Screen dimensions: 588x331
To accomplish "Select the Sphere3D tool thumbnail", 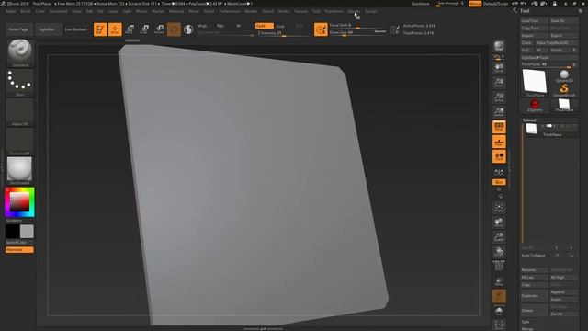I will (x=564, y=75).
